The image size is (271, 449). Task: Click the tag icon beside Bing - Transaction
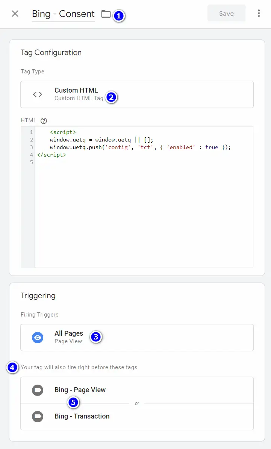pyautogui.click(x=38, y=417)
